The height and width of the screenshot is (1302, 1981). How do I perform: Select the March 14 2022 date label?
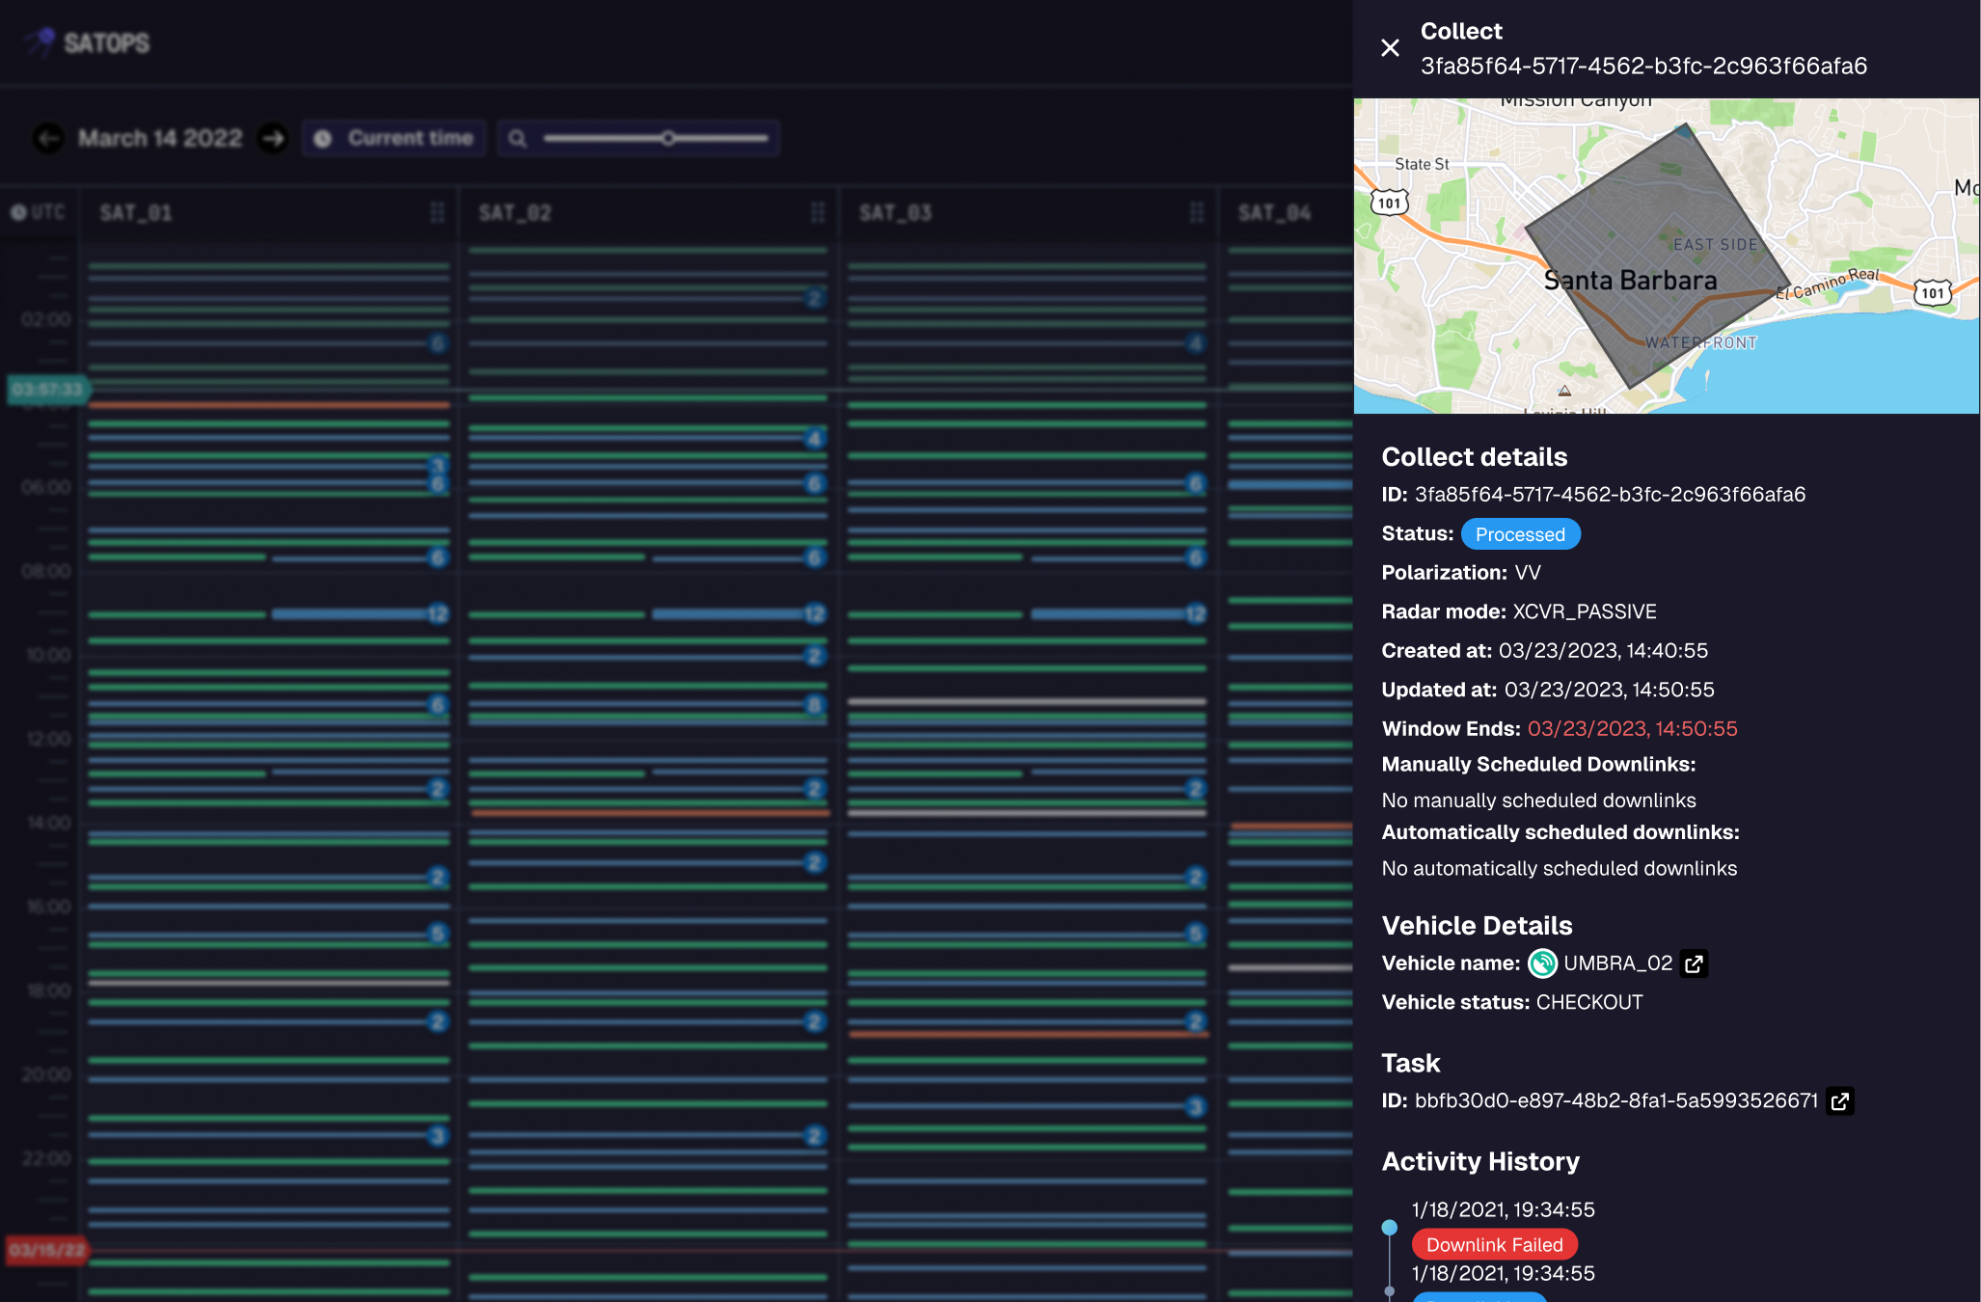pos(160,139)
